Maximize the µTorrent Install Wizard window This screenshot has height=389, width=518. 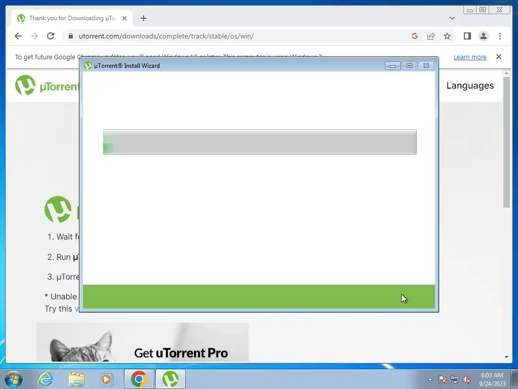409,65
